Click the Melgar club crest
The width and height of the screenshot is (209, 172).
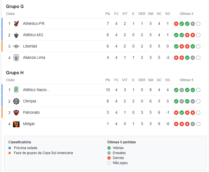pyautogui.click(x=16, y=124)
